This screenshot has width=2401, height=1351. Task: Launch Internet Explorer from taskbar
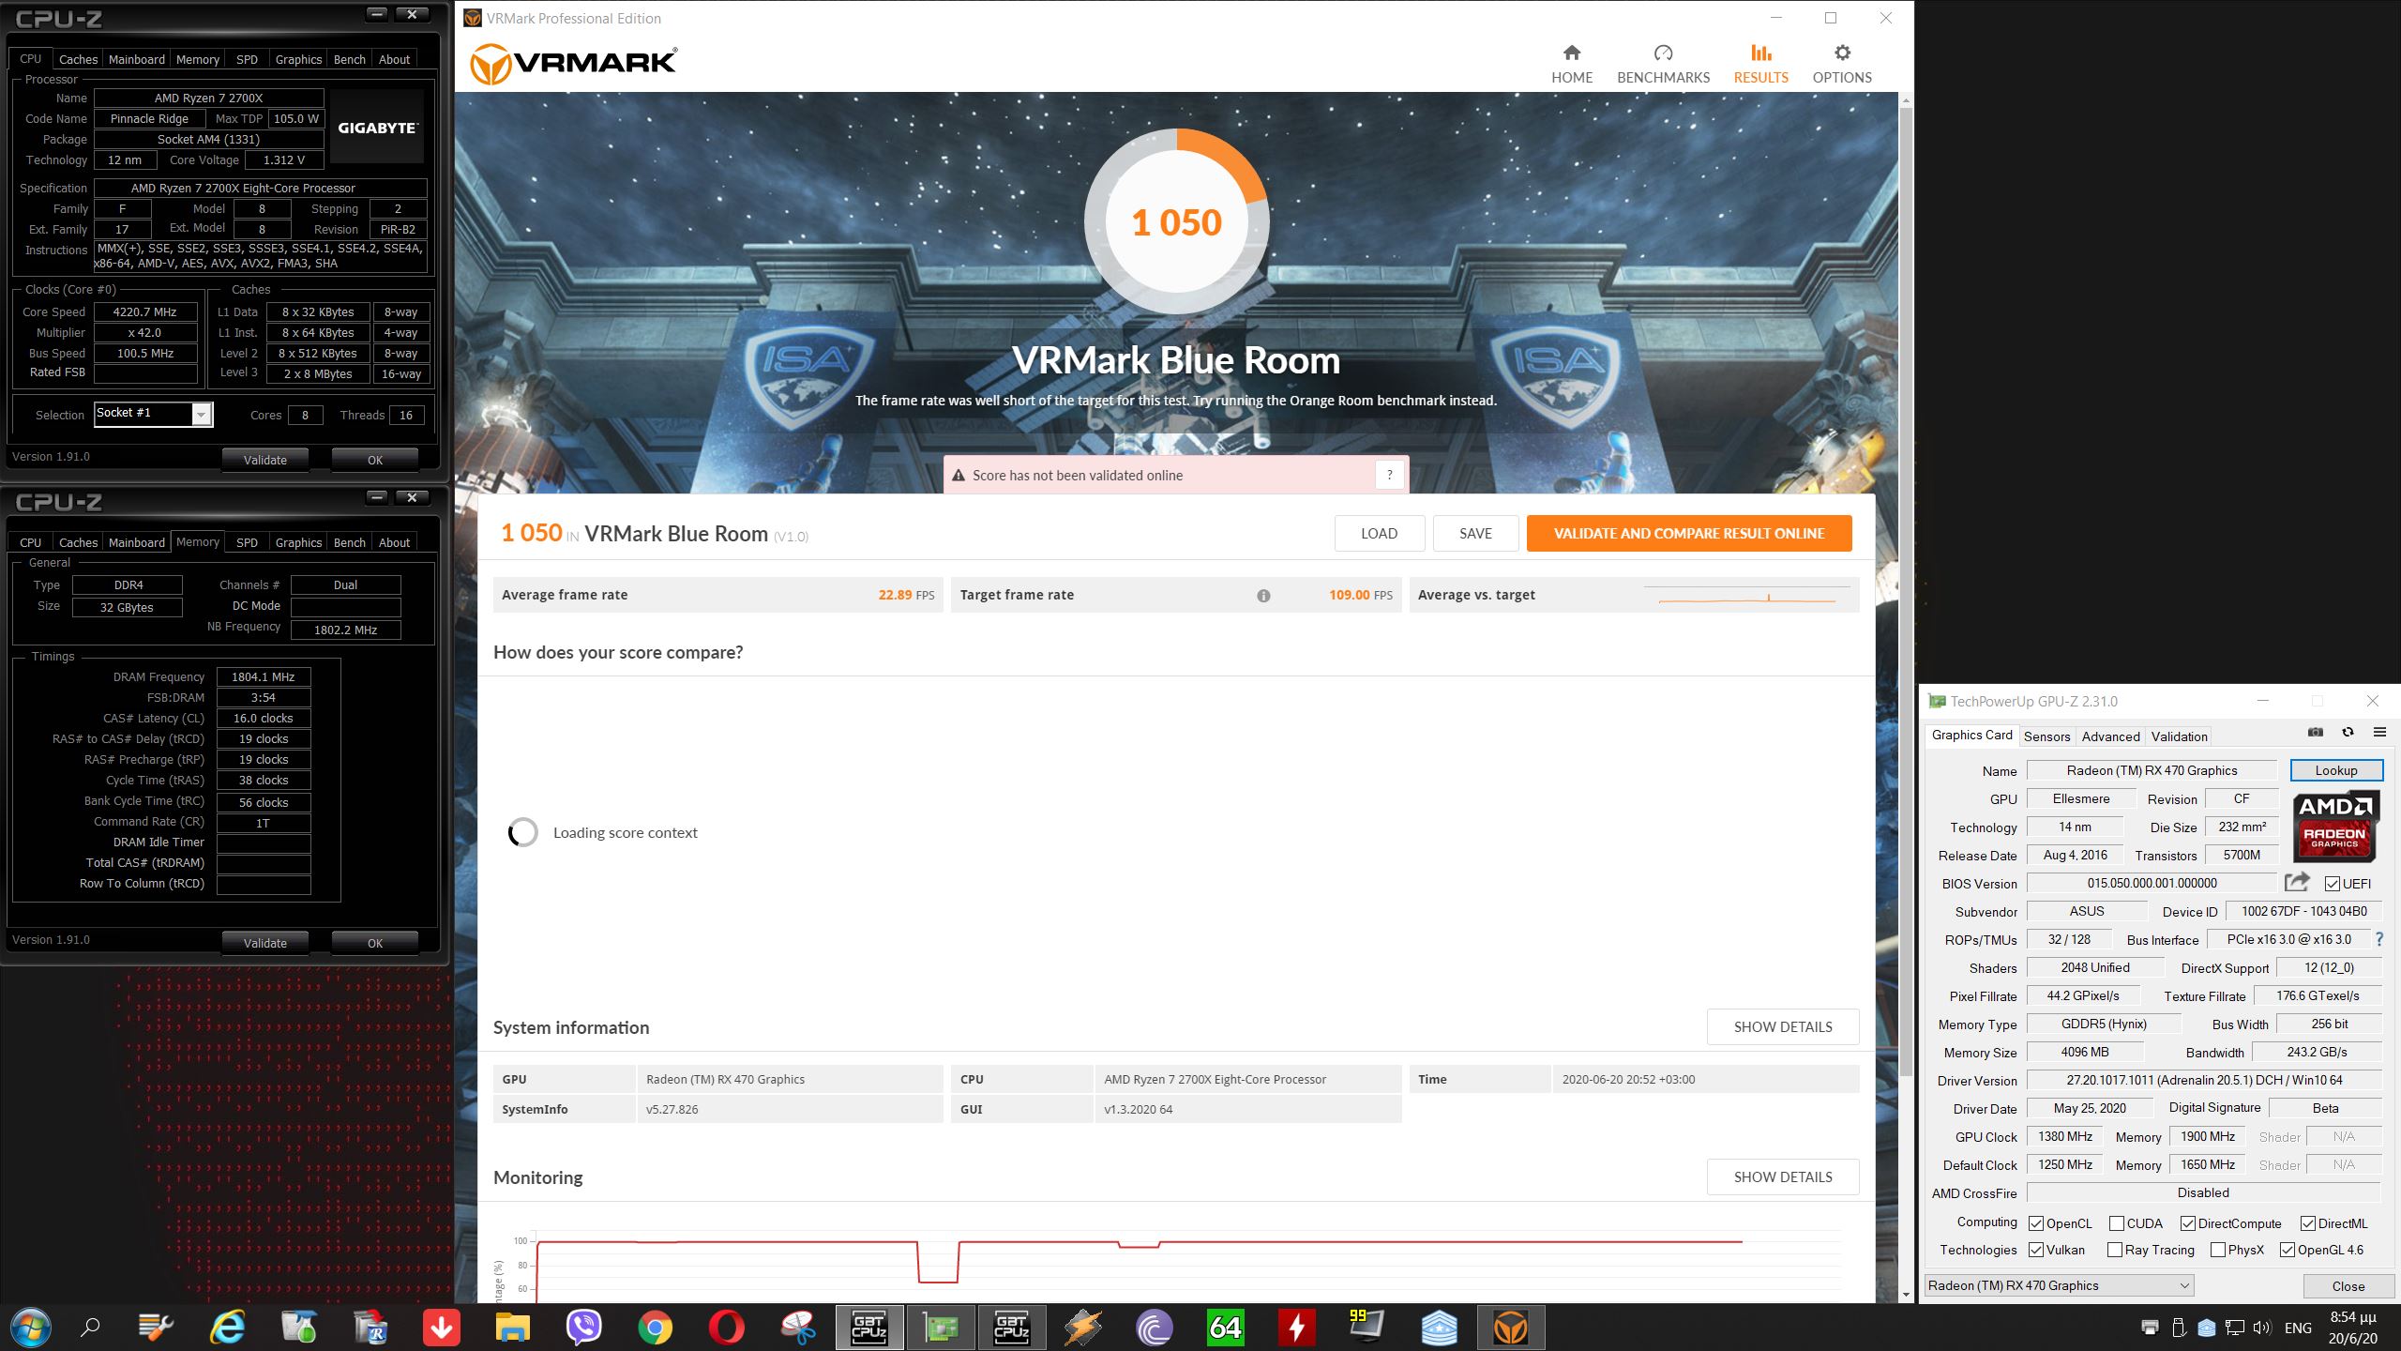[x=227, y=1328]
